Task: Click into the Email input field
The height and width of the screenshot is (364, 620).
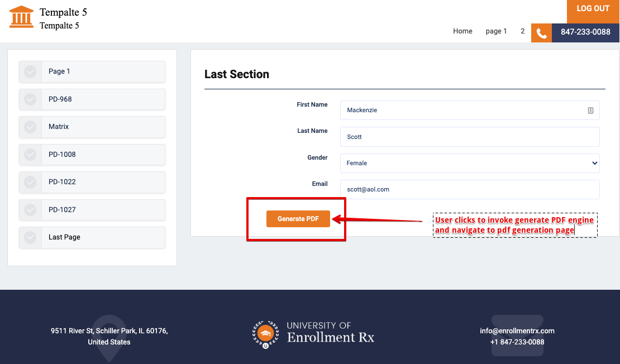Action: 469,189
